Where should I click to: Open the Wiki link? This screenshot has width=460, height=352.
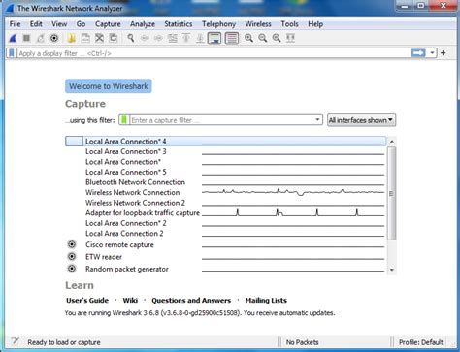(130, 301)
